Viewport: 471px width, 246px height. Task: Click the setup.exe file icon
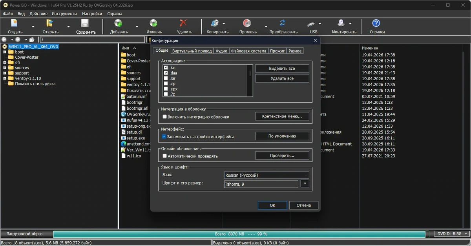(x=123, y=138)
